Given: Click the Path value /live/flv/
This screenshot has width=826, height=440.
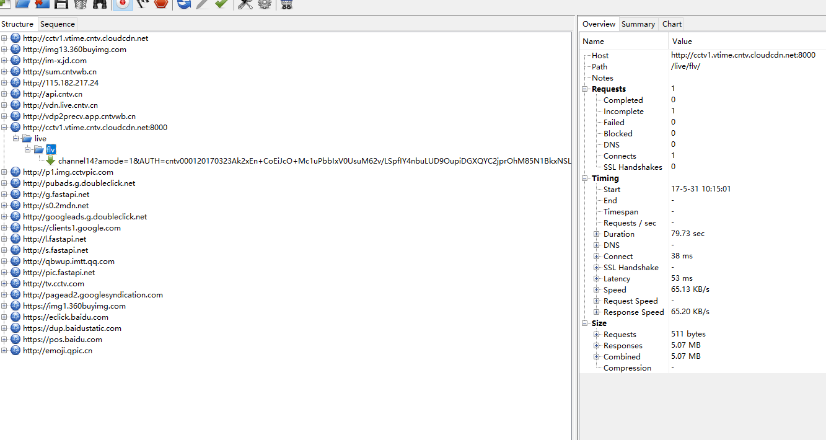Looking at the screenshot, I should 685,66.
